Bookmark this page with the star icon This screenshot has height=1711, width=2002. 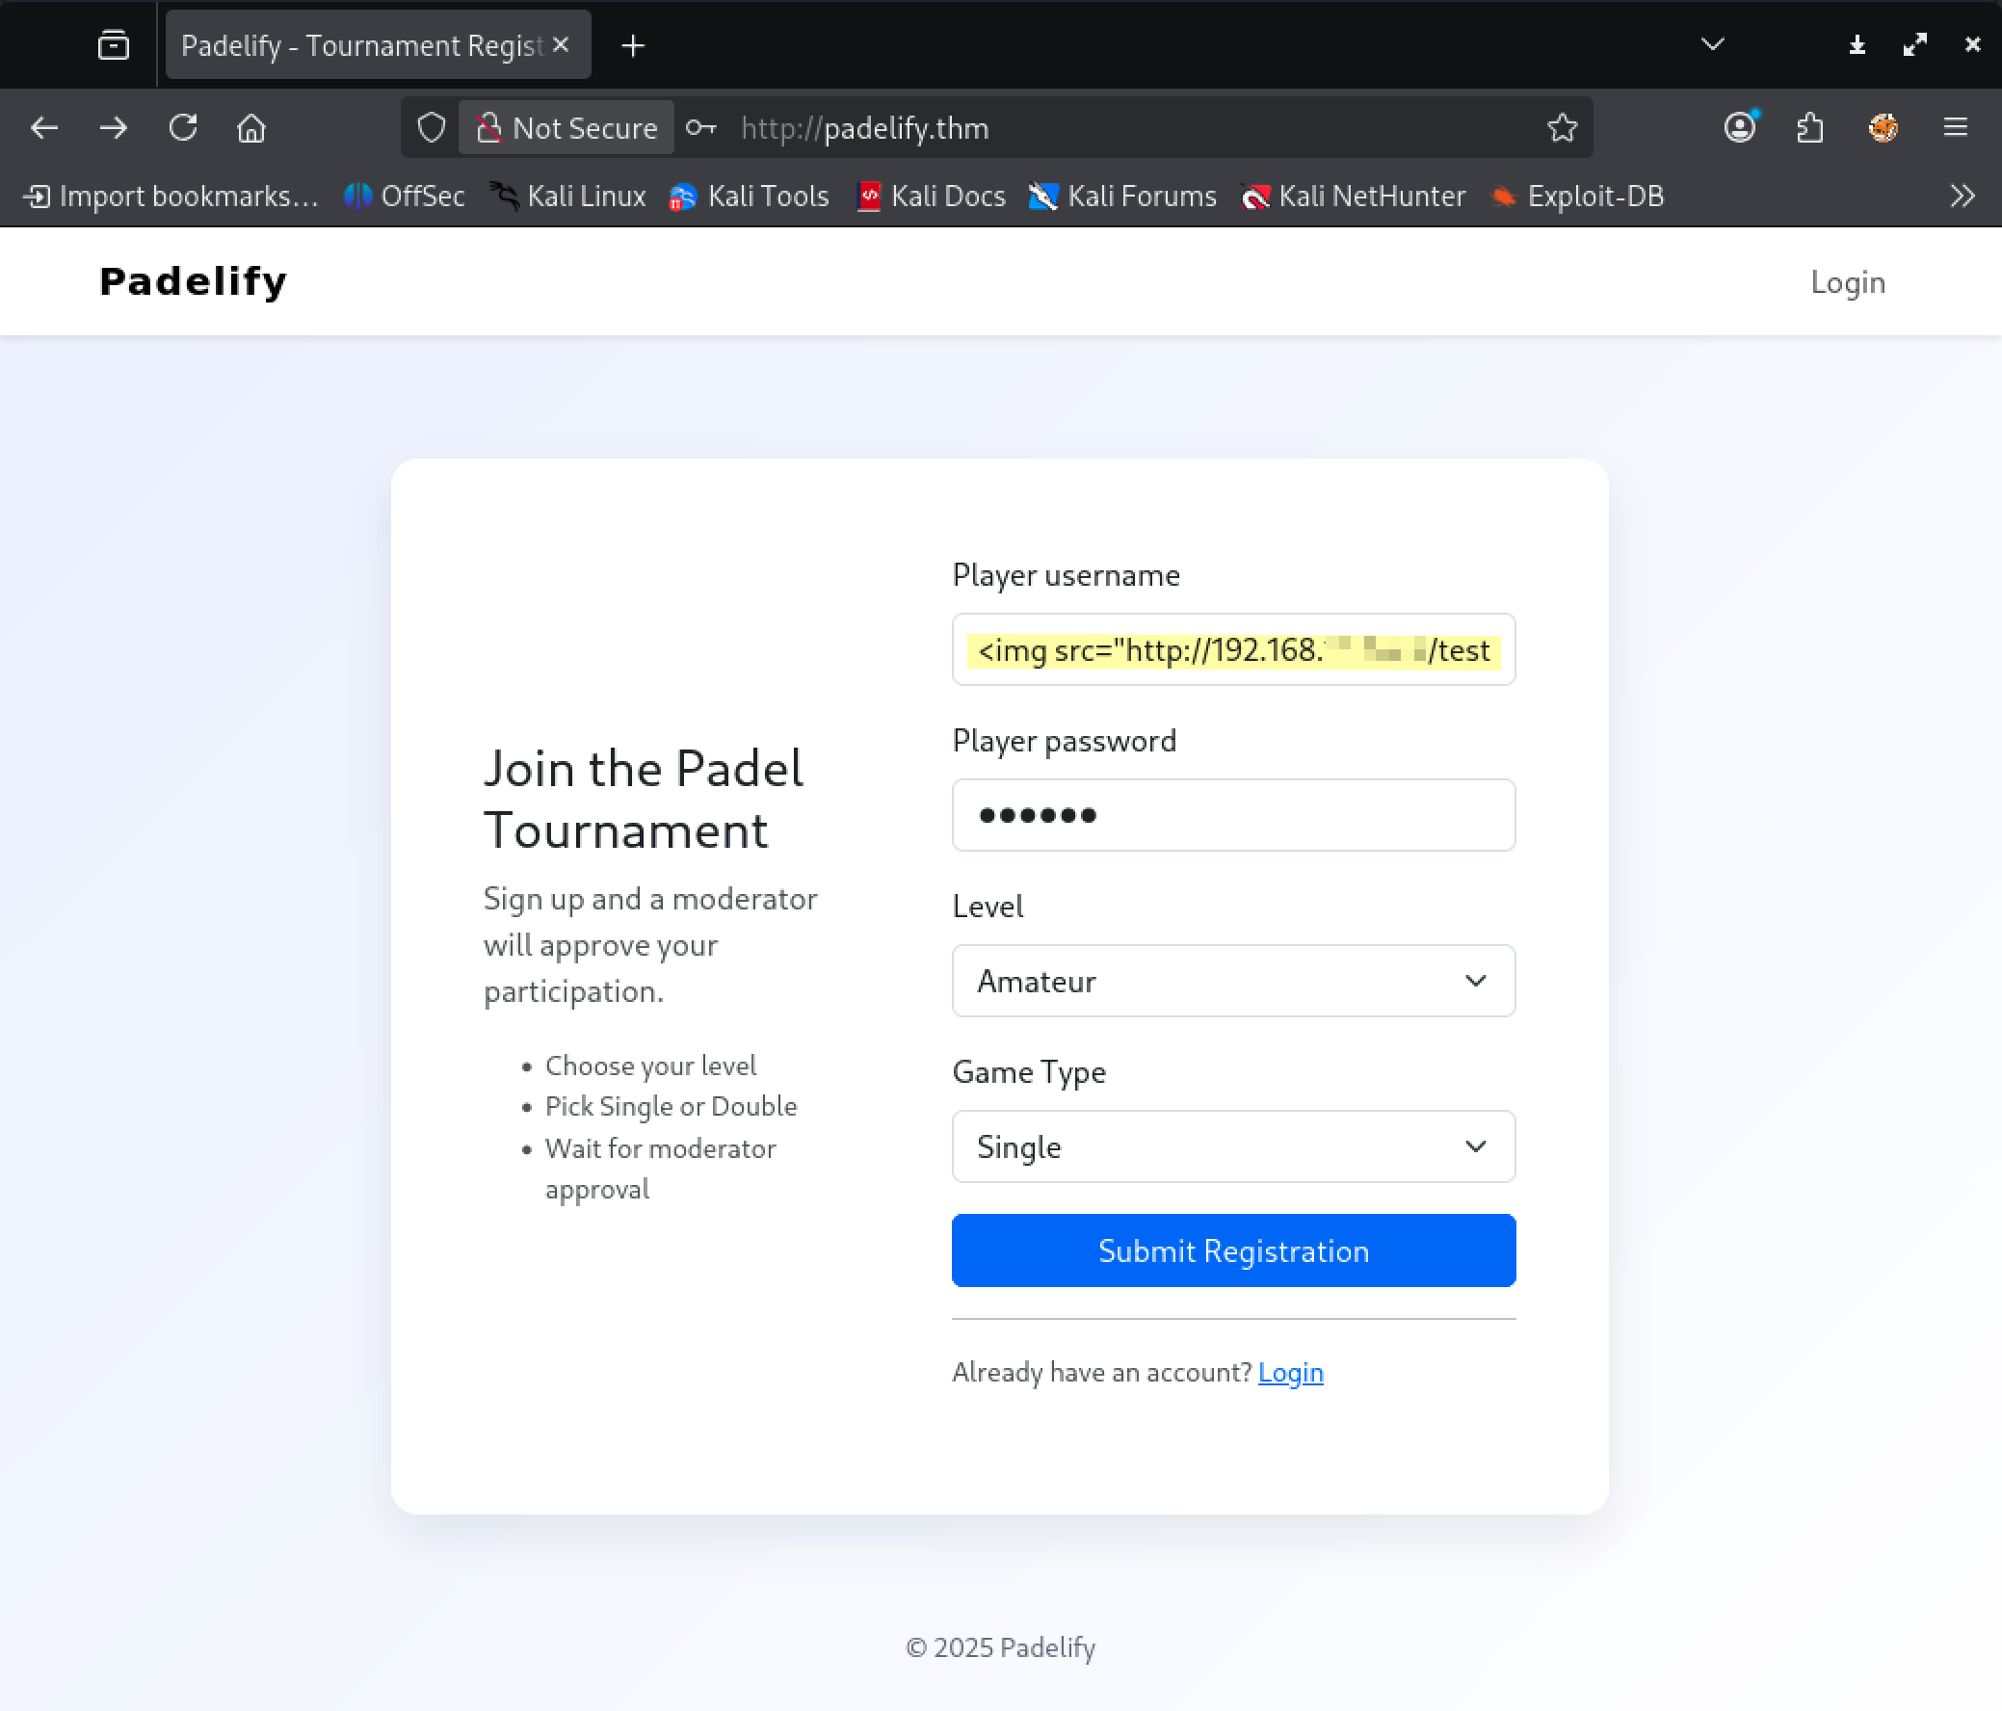click(x=1562, y=127)
